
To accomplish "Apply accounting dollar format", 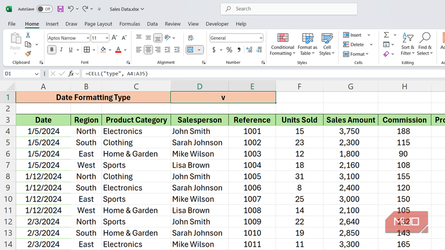I will pyautogui.click(x=214, y=50).
